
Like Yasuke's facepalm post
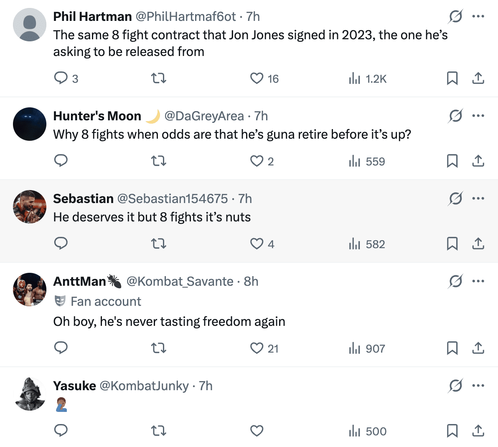click(x=257, y=431)
